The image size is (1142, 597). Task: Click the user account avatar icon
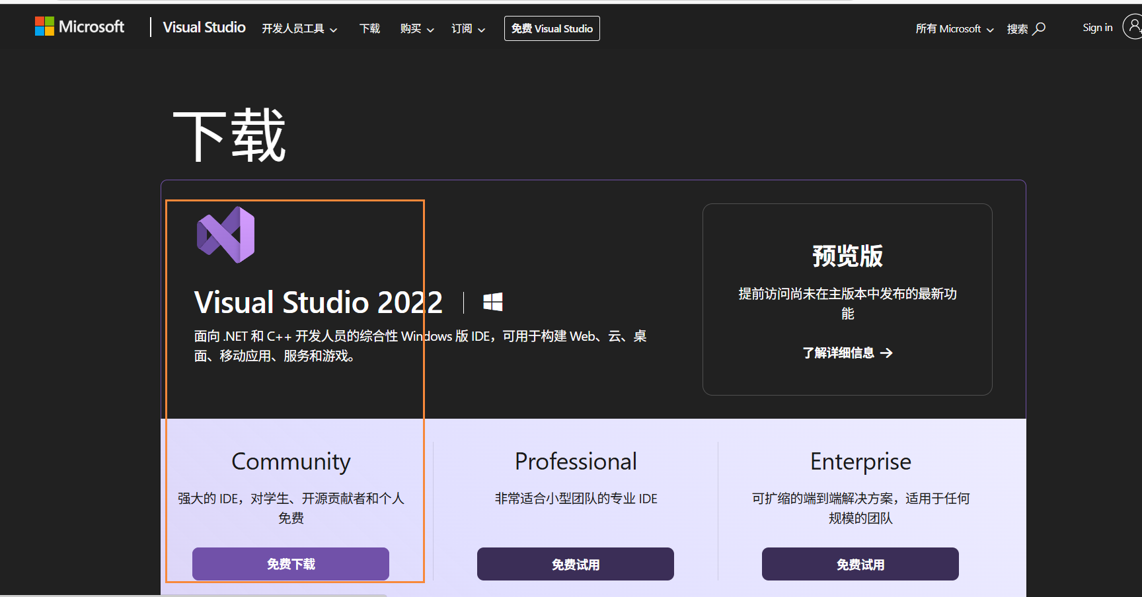click(x=1133, y=28)
